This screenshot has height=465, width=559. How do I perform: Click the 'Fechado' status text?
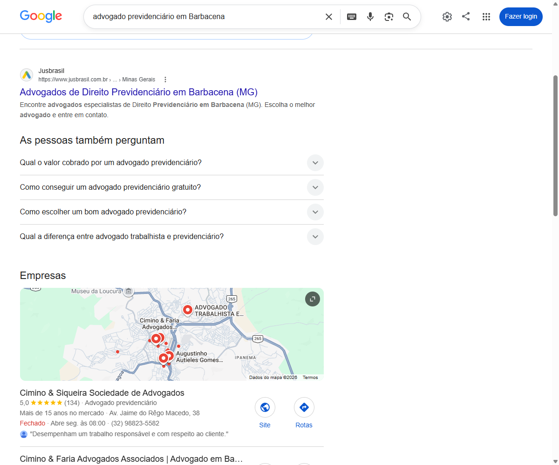pos(33,424)
